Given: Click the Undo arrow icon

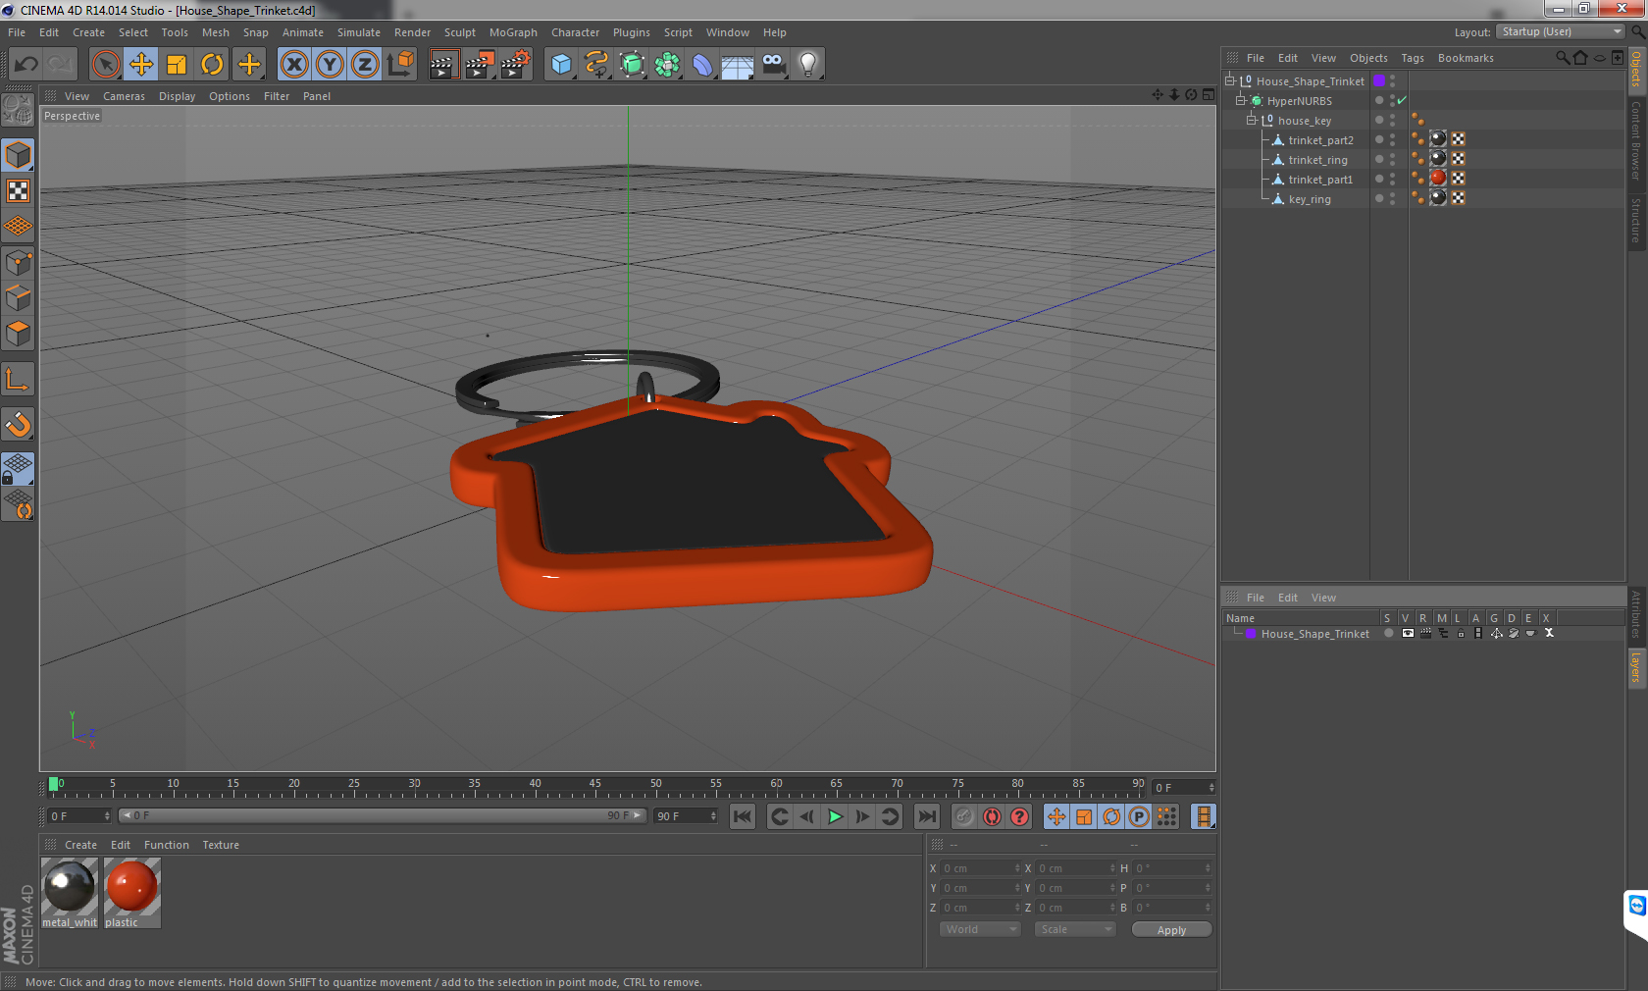Looking at the screenshot, I should click(26, 65).
